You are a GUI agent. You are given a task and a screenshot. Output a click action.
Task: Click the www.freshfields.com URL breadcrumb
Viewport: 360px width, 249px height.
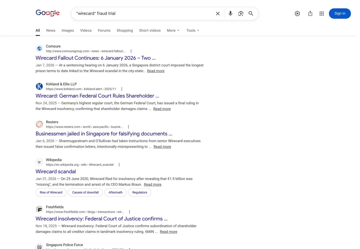[85, 212]
